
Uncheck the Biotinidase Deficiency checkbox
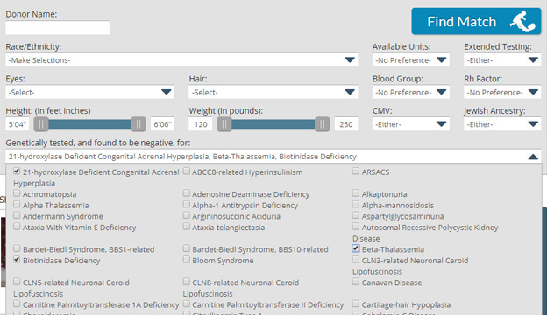[17, 259]
